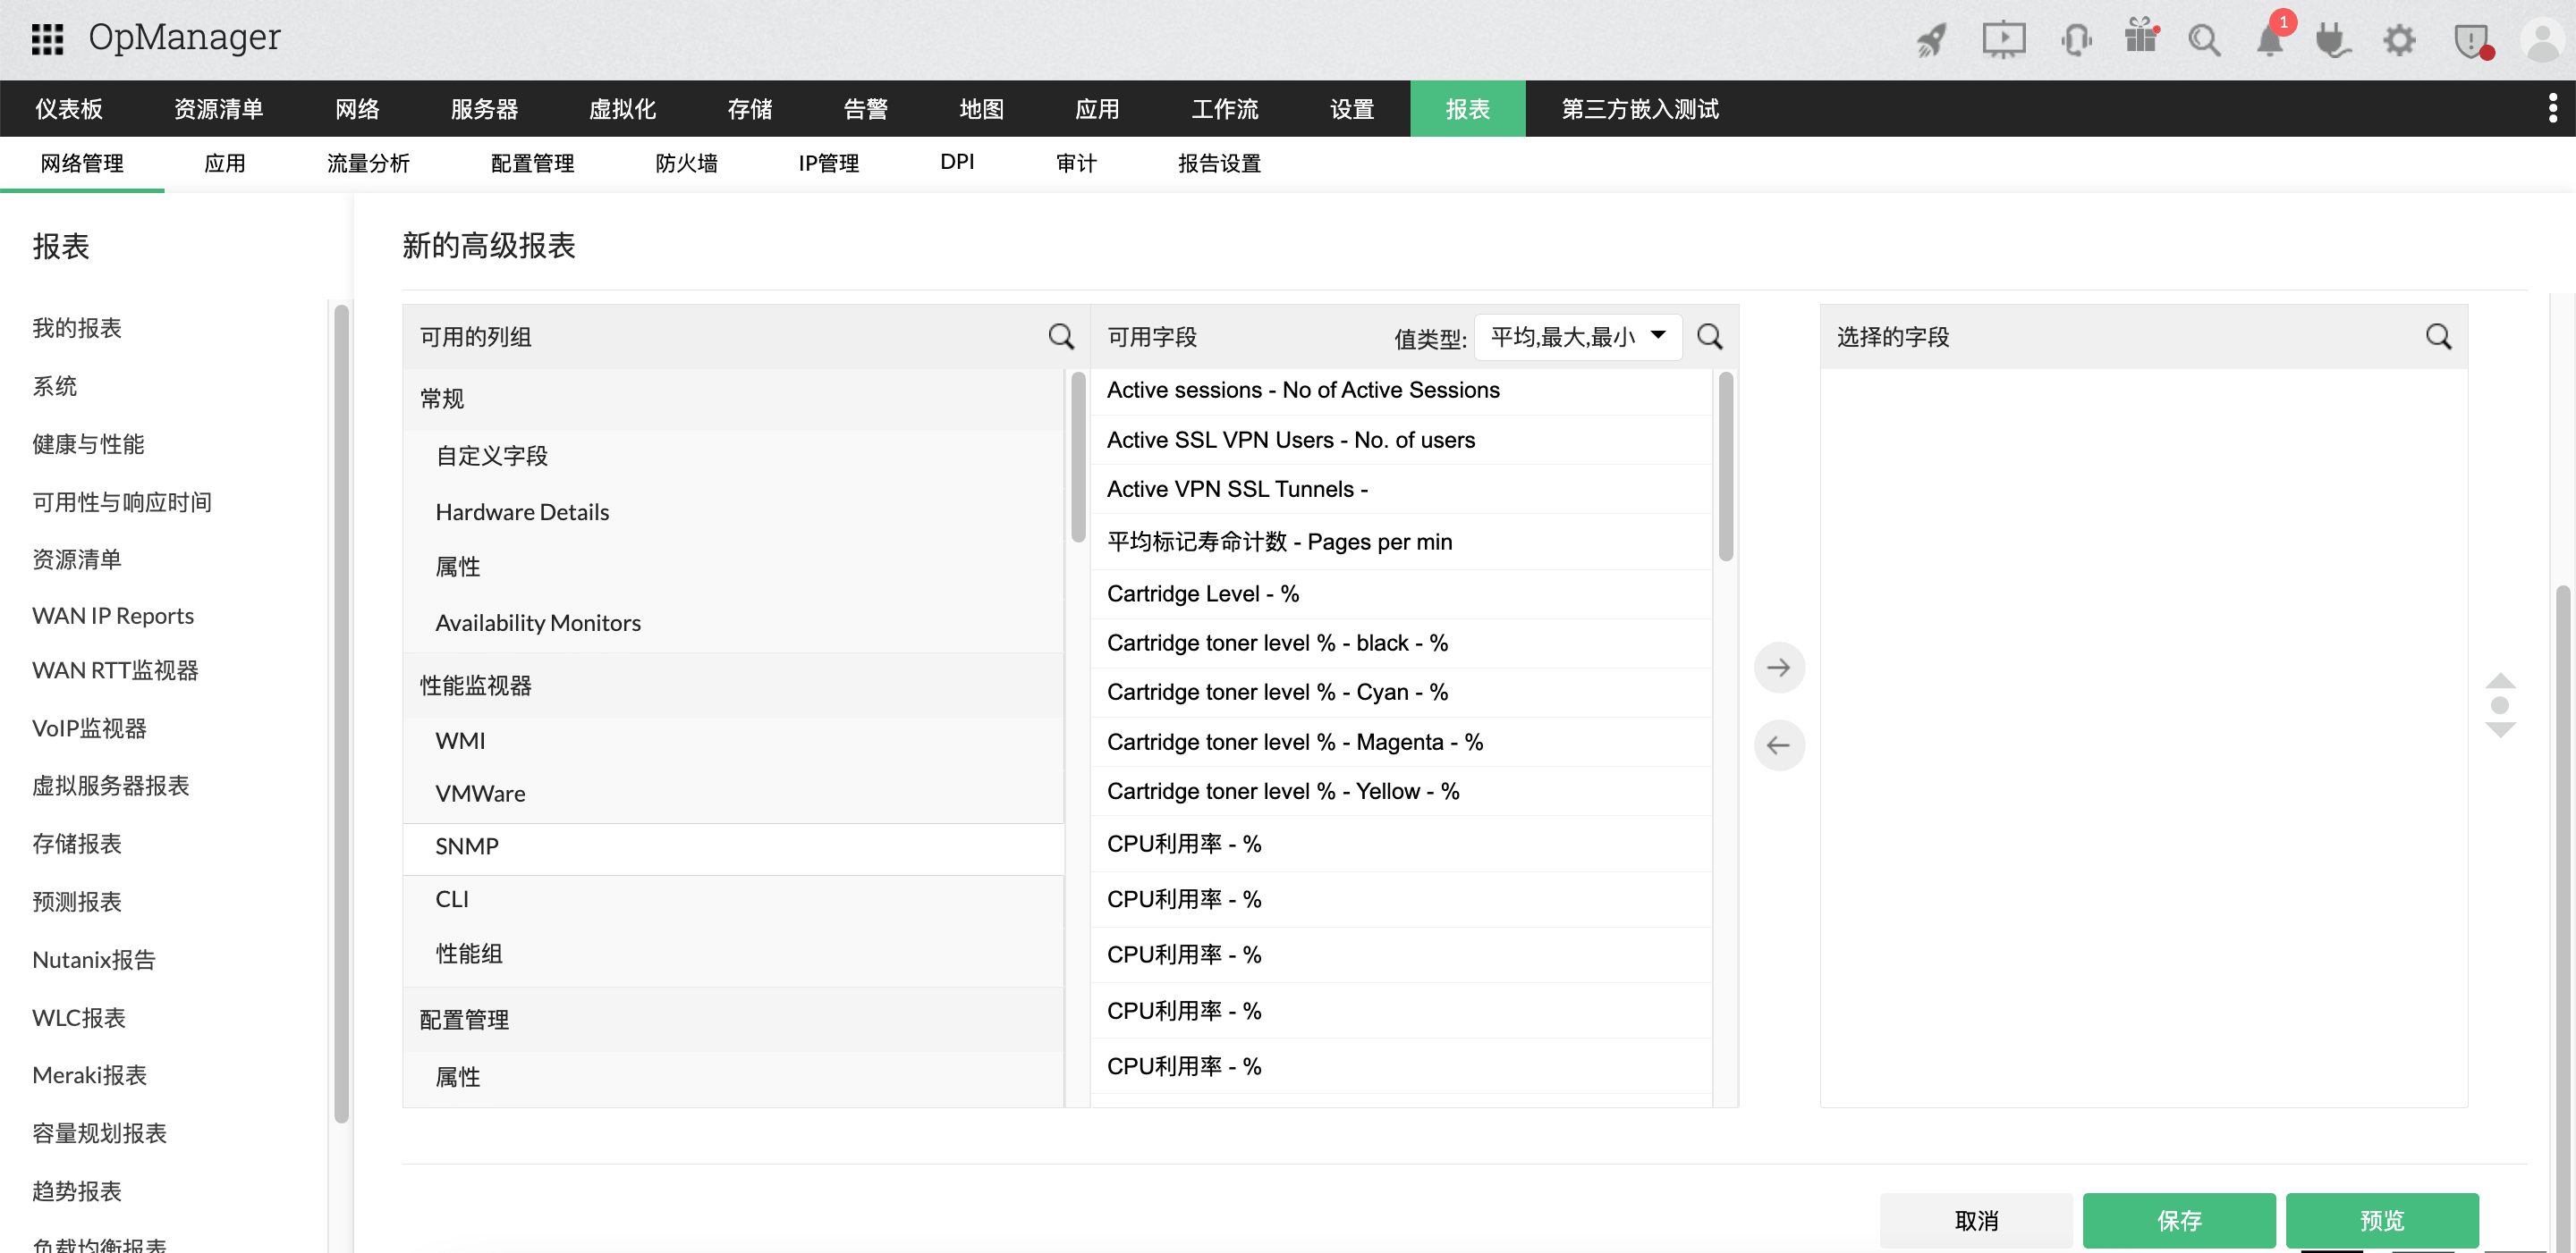Open the 工作流 menu item
2576x1253 pixels.
(1224, 108)
